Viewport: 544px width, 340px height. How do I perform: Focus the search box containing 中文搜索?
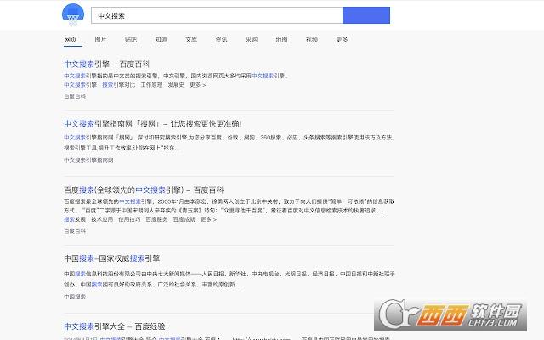coord(217,15)
